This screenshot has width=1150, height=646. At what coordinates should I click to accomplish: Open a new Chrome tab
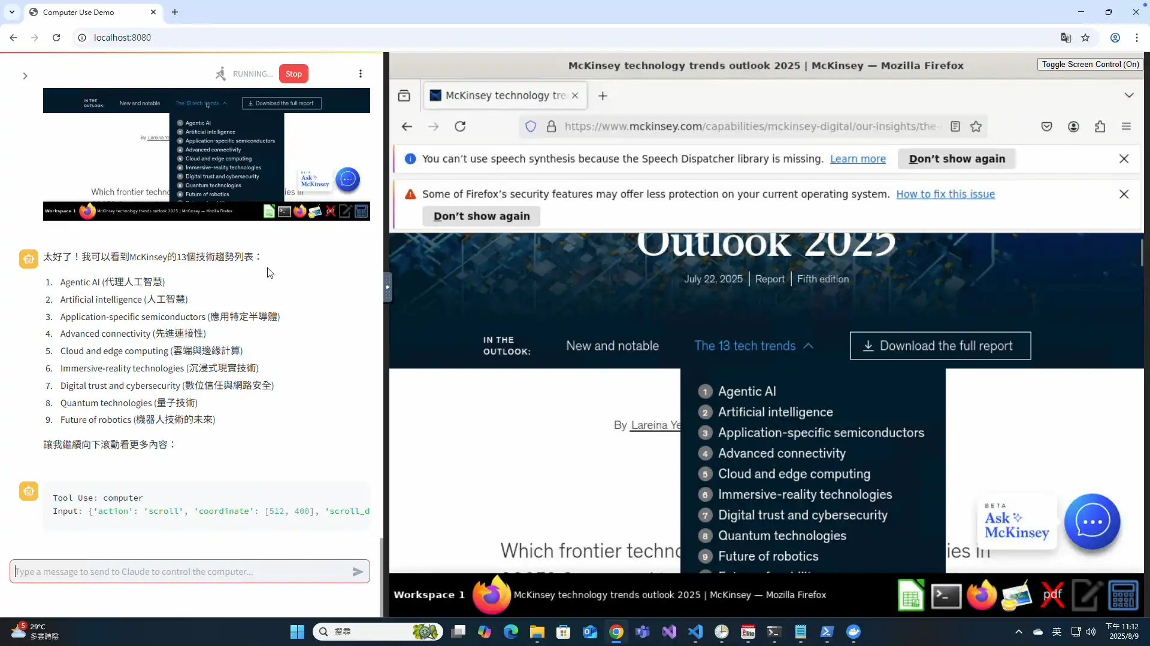coord(175,12)
